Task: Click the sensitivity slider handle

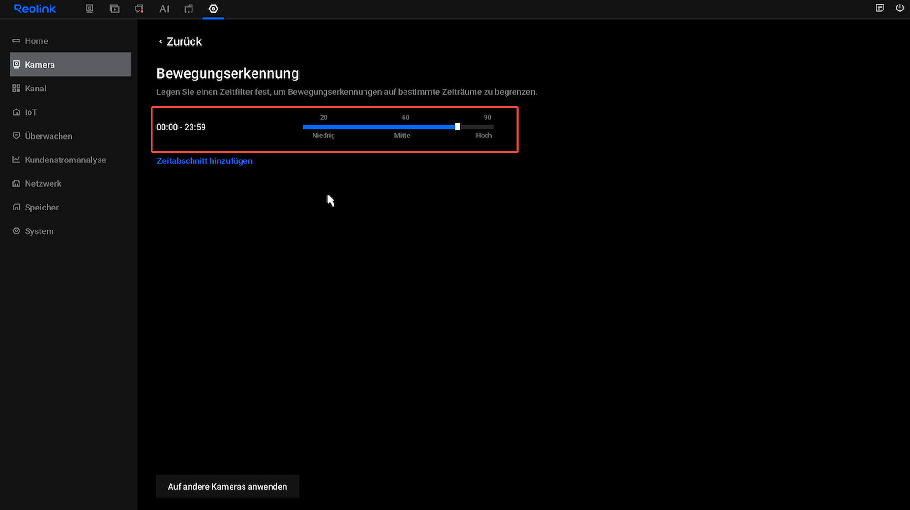Action: pyautogui.click(x=457, y=127)
